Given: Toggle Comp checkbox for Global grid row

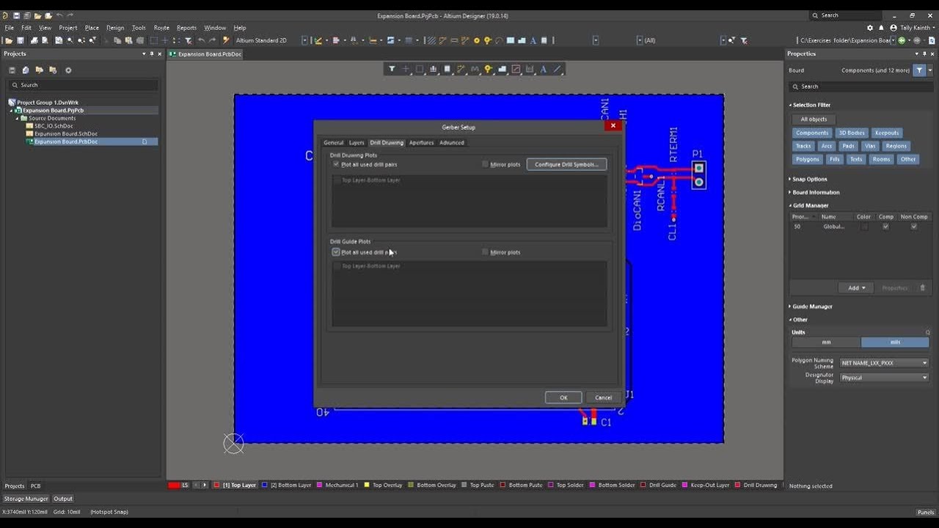Looking at the screenshot, I should 885,227.
